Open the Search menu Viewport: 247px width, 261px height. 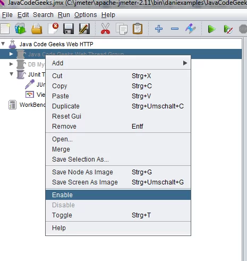43,15
